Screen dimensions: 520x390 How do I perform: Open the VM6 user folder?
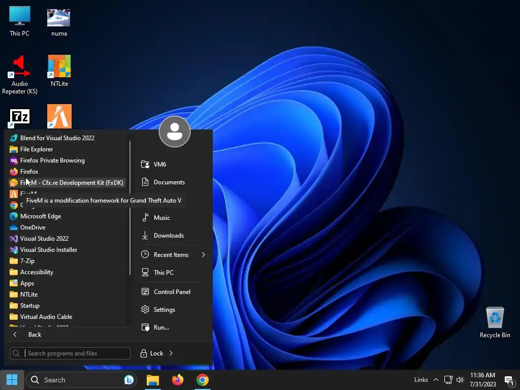tap(173, 165)
